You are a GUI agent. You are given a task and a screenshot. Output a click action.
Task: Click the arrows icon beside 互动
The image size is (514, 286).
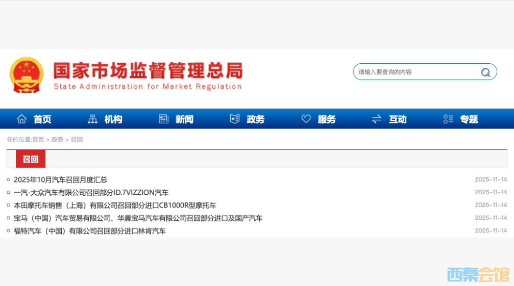[x=377, y=119]
